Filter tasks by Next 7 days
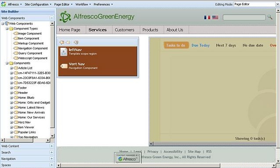 (x=226, y=45)
